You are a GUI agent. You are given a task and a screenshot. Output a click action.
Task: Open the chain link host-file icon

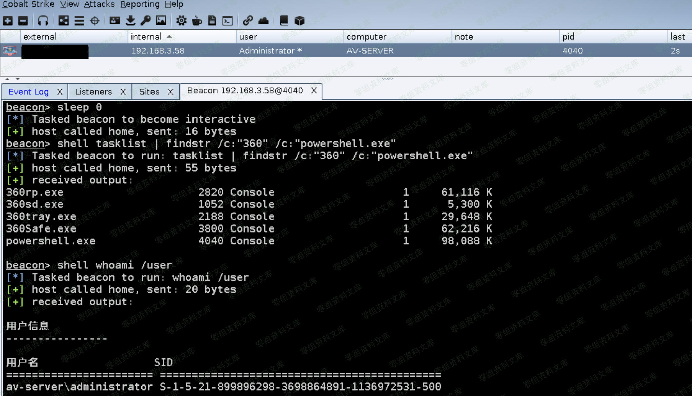coord(248,21)
